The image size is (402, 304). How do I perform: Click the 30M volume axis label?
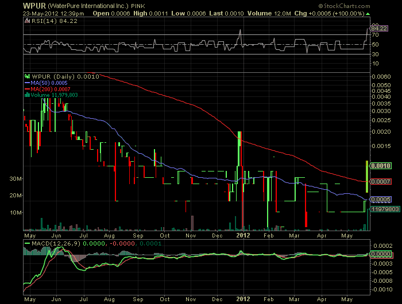coord(16,179)
